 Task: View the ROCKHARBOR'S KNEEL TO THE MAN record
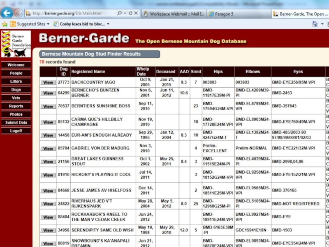(48, 217)
